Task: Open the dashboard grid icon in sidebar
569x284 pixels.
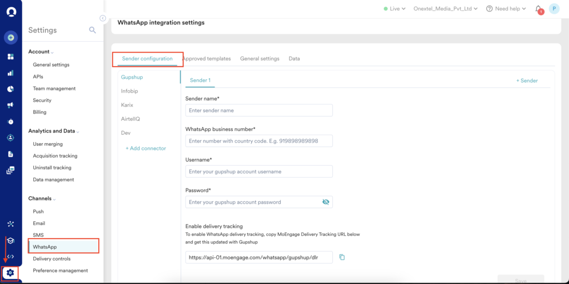Action: pos(11,57)
